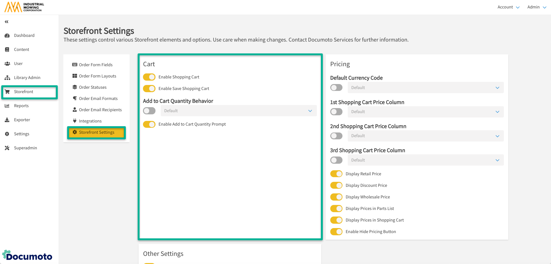This screenshot has height=264, width=551.
Task: Open the Add to Cart Quantity Behavior dropdown
Action: [239, 111]
